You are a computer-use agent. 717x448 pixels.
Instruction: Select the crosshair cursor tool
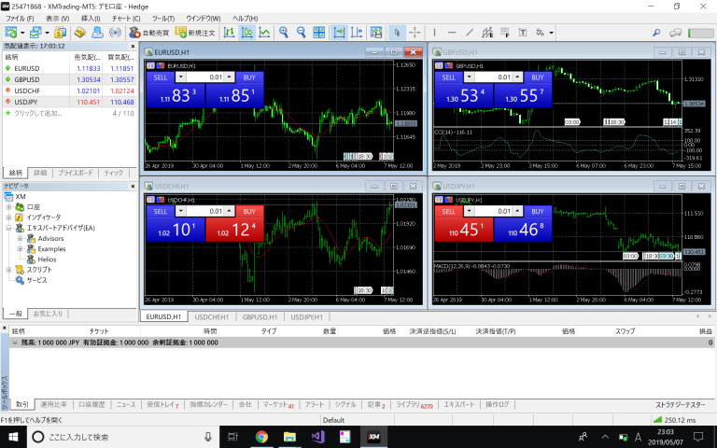tap(415, 33)
